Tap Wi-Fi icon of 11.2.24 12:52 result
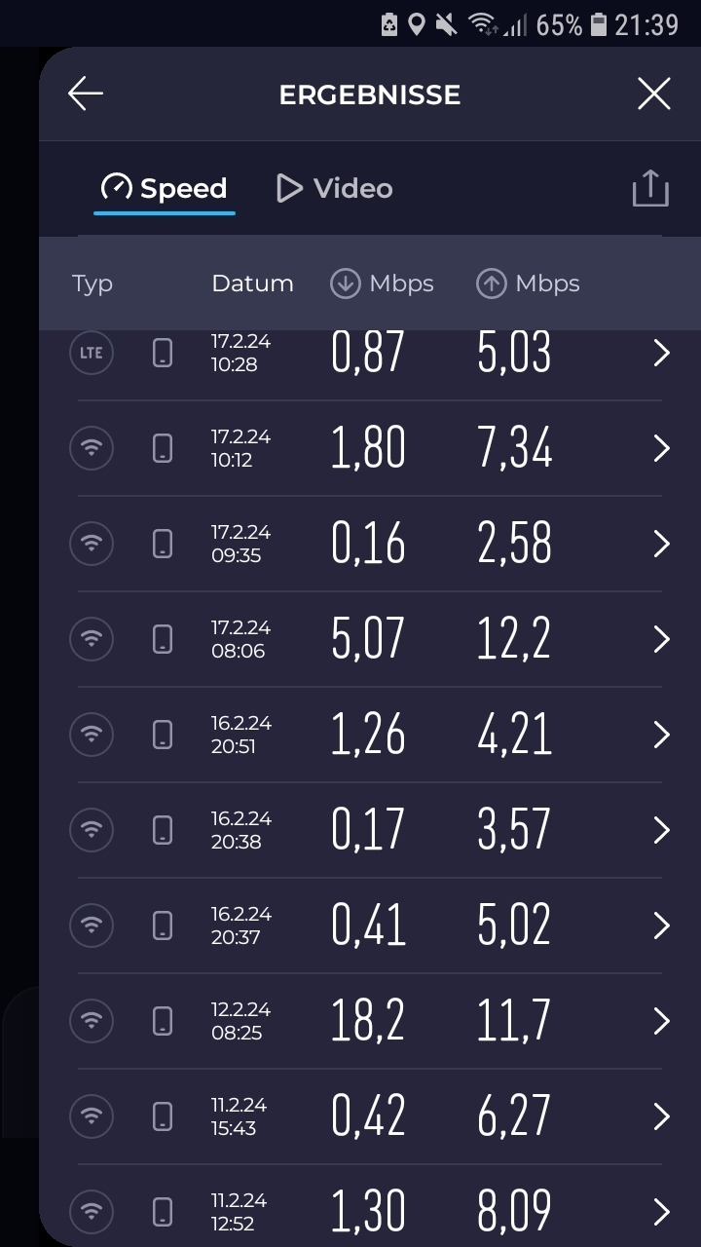 click(92, 1212)
